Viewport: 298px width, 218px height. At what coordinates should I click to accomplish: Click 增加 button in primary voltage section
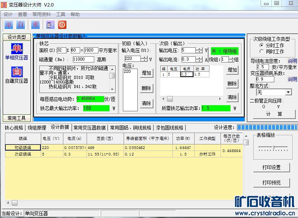[x=147, y=73]
